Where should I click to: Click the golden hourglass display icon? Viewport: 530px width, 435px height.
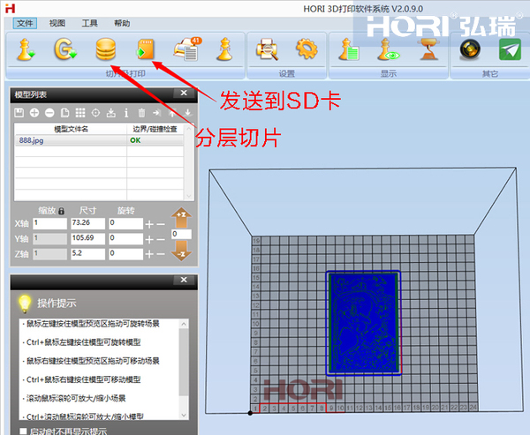429,49
